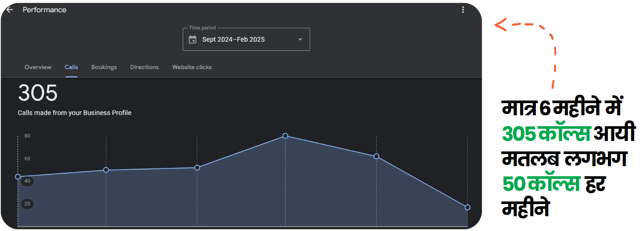Viewport: 641px width, 231px height.
Task: Click the back arrow beside Performance
Action: pos(10,10)
